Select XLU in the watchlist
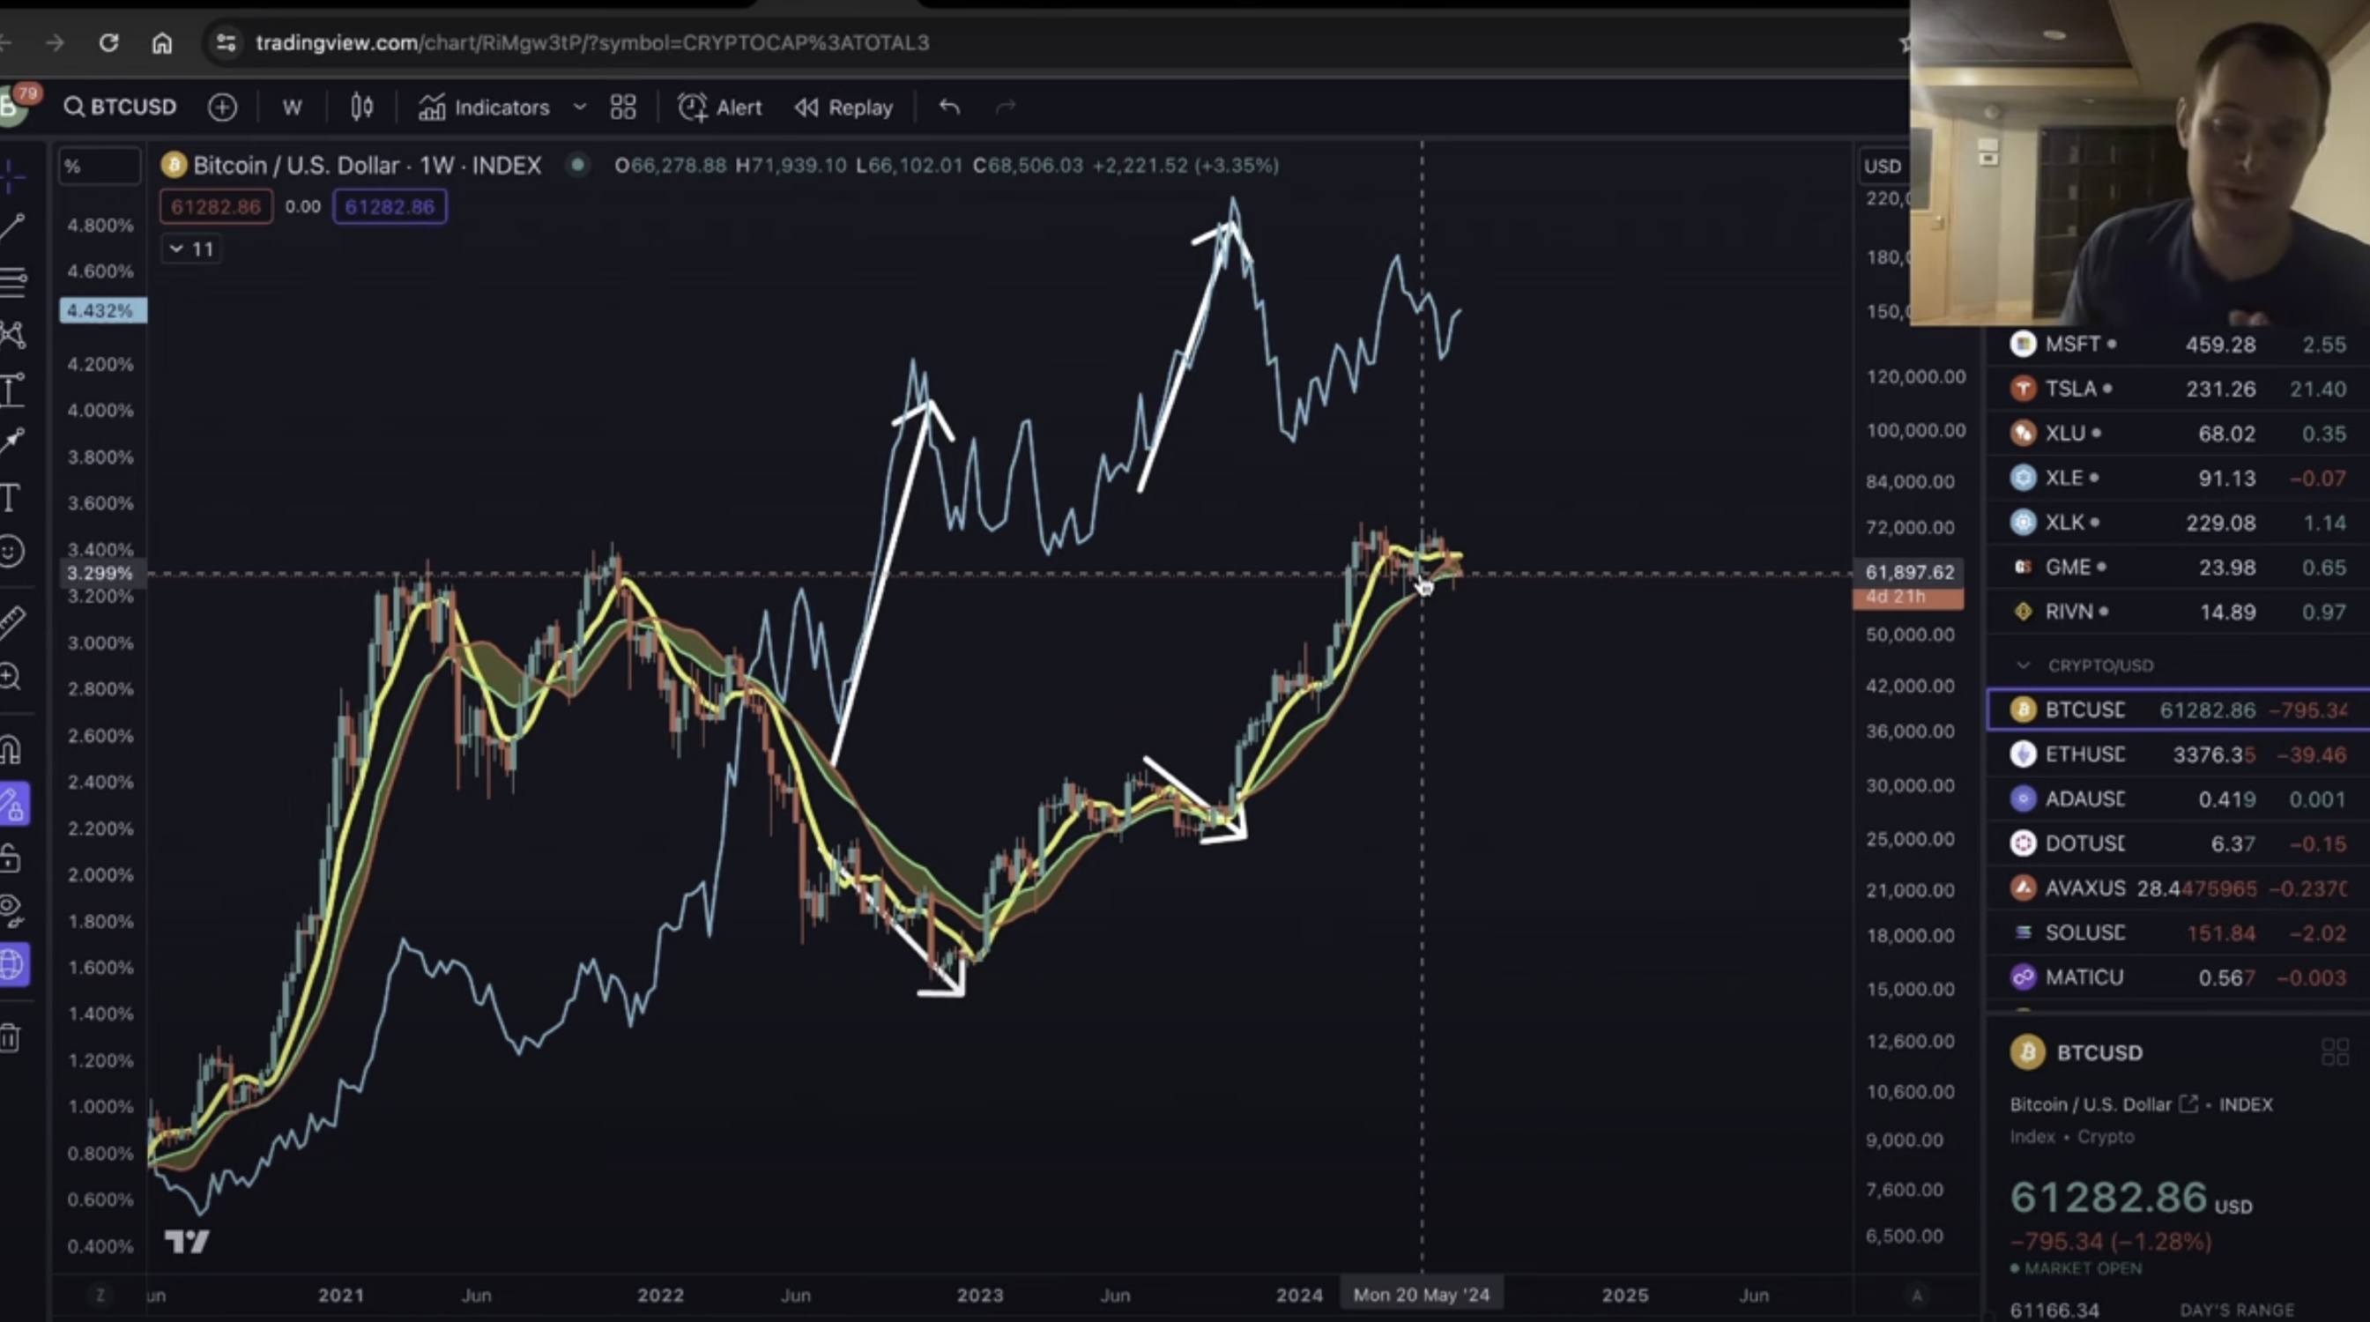 pyautogui.click(x=2178, y=434)
